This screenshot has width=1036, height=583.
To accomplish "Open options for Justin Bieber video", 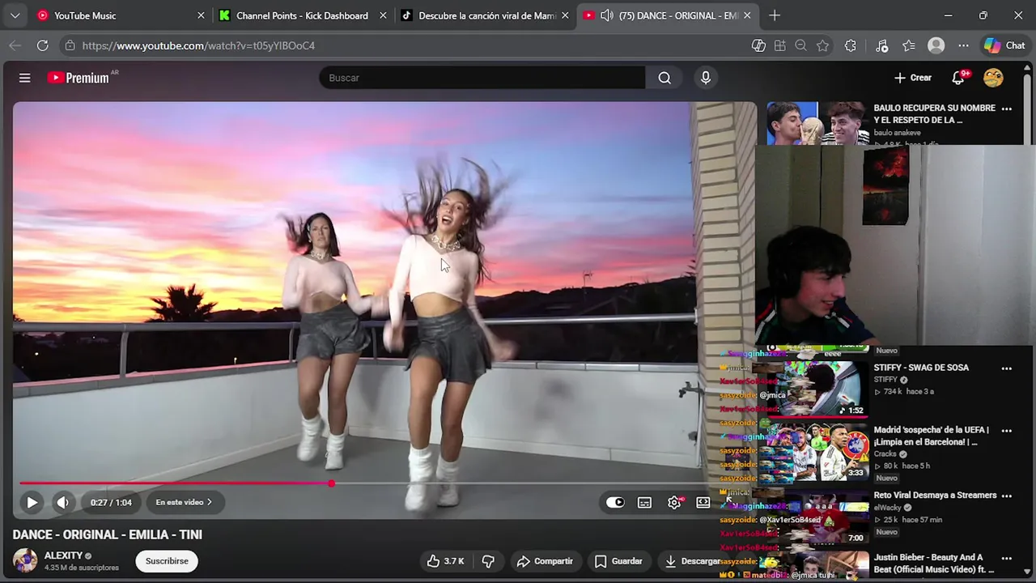I will [1007, 558].
